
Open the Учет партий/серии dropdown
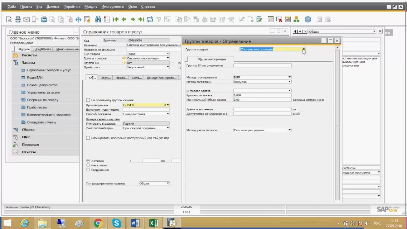tap(168, 128)
